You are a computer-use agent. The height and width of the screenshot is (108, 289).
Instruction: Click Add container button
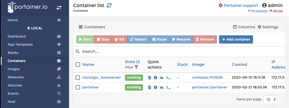coord(236,39)
